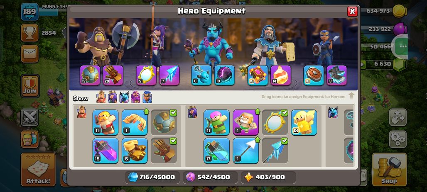Toggle Archer Queen filter in Show row

(113, 97)
